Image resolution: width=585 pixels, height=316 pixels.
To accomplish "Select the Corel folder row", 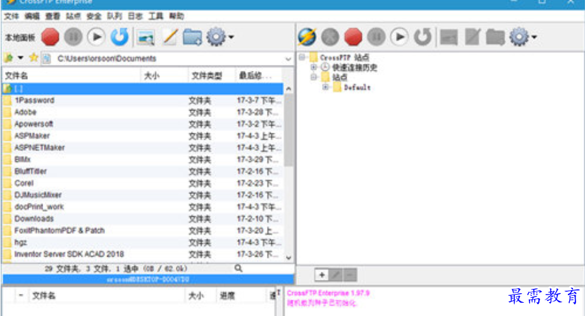I will pos(143,183).
